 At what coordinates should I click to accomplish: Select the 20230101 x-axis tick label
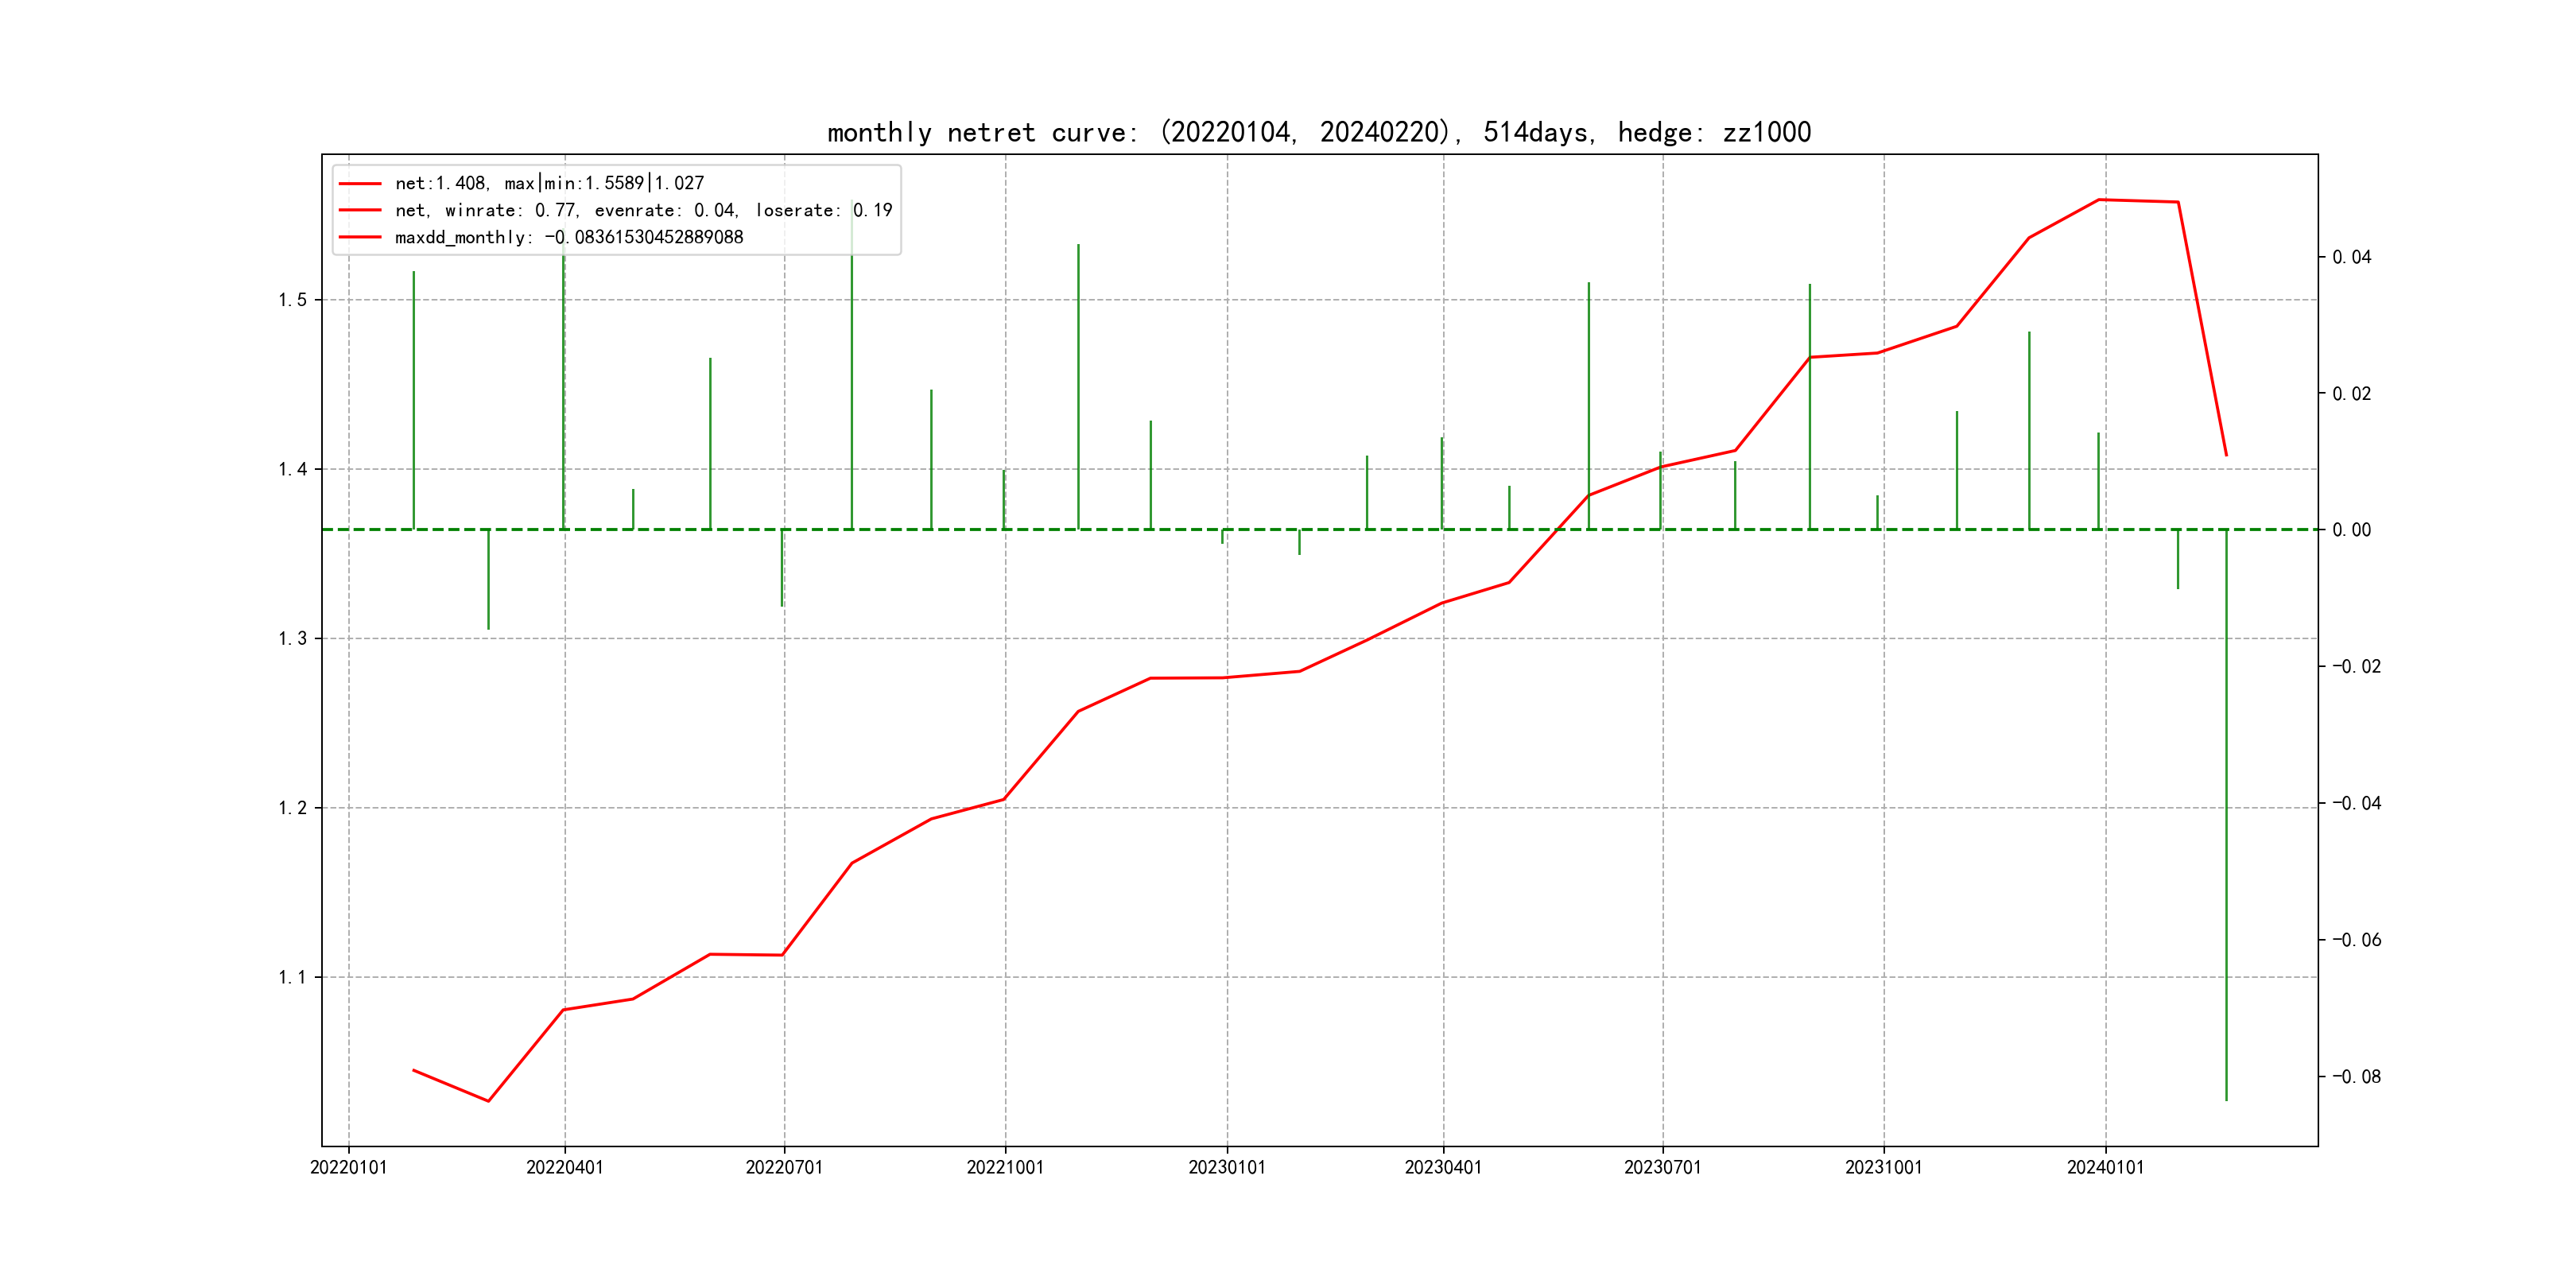pos(1226,1167)
